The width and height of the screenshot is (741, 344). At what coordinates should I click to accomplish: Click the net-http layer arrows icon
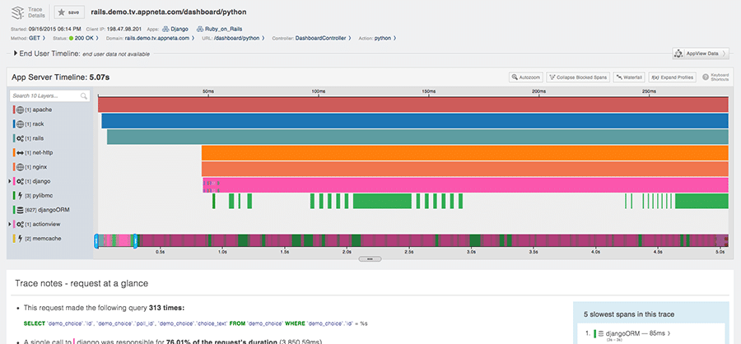[x=21, y=152]
